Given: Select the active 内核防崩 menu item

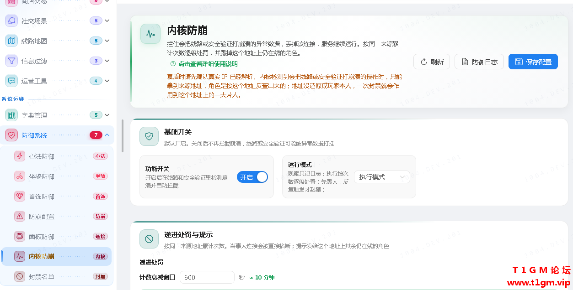Looking at the screenshot, I should (x=57, y=256).
